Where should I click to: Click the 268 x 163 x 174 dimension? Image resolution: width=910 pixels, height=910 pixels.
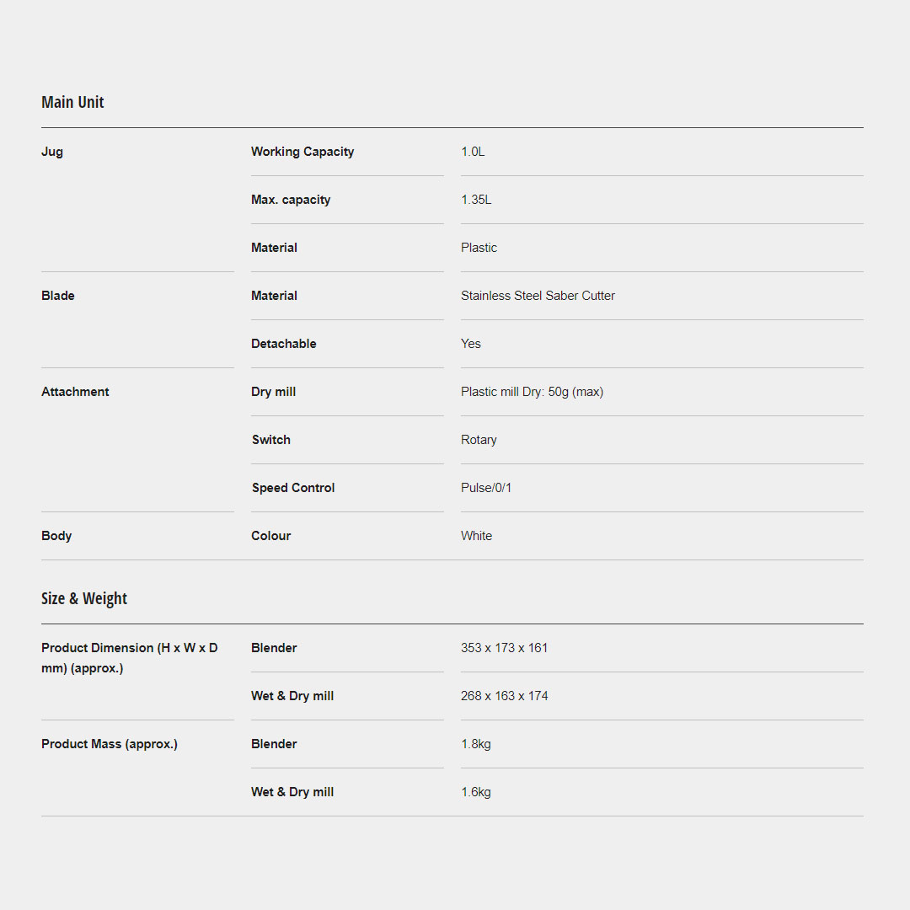pos(504,696)
